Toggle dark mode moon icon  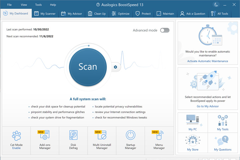coord(216,5)
